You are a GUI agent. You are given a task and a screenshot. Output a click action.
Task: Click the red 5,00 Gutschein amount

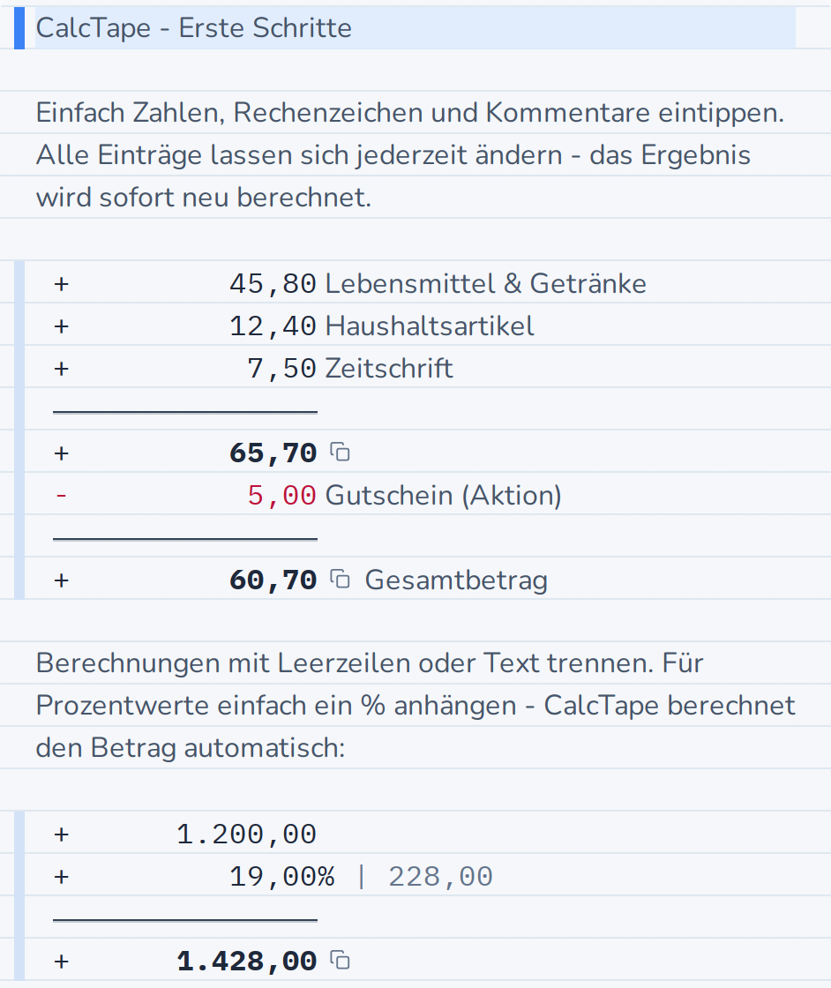point(281,495)
